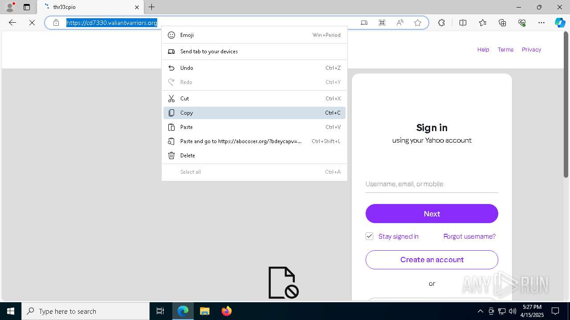
Task: Toggle split screen icon
Action: [463, 23]
